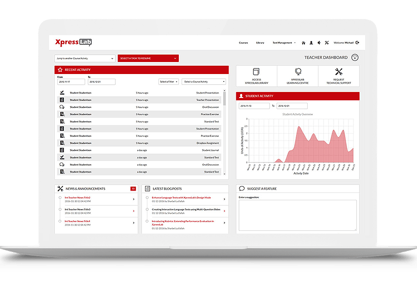Open the Select a Course/Activity dropdown
417x284 pixels.
tap(204, 81)
